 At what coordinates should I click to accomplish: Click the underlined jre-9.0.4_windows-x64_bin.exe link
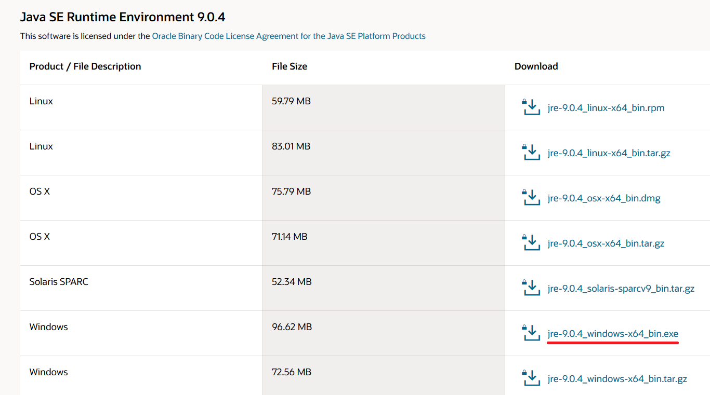[613, 334]
